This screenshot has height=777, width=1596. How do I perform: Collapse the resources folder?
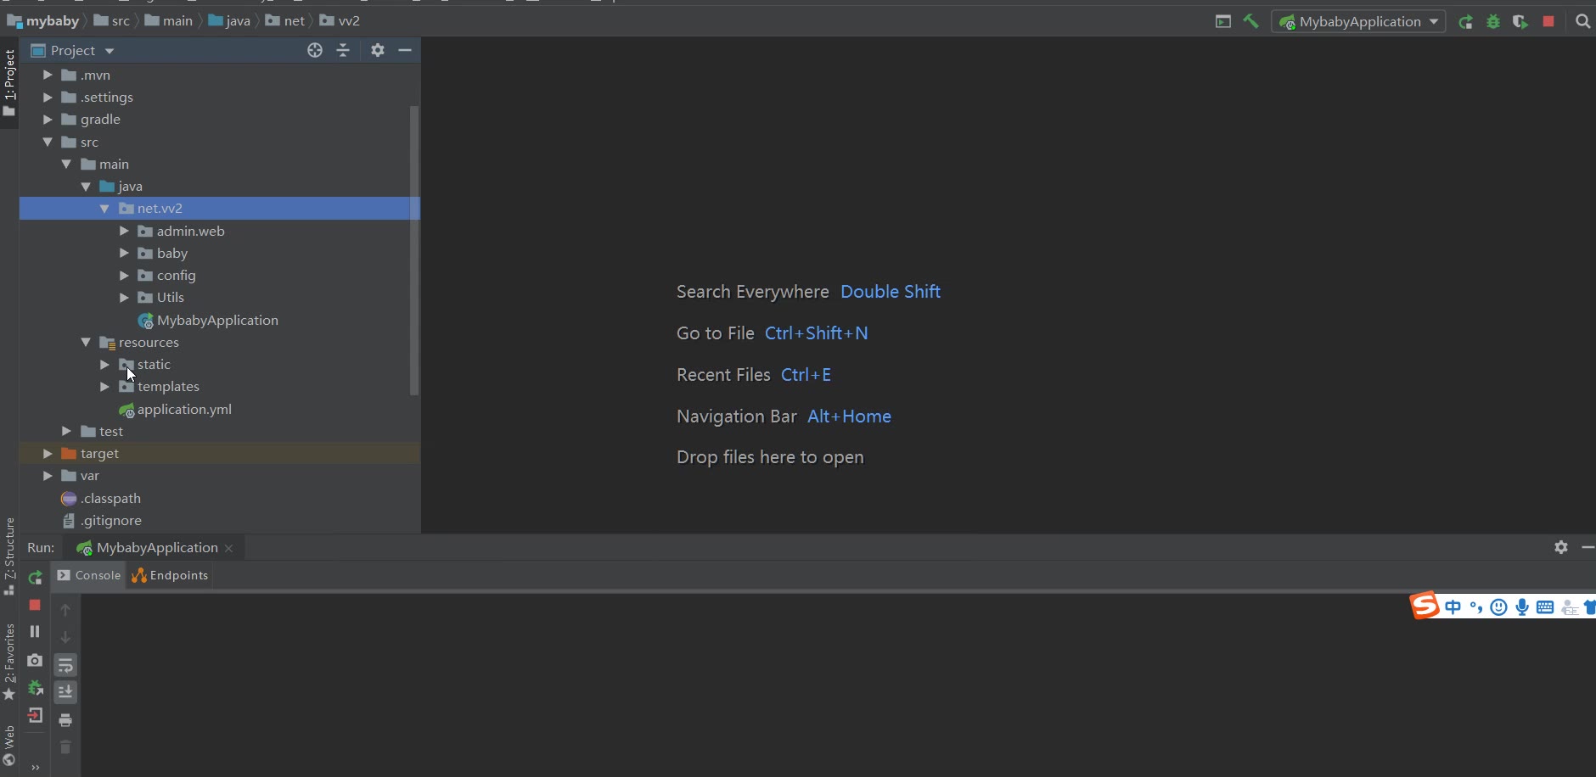(86, 342)
